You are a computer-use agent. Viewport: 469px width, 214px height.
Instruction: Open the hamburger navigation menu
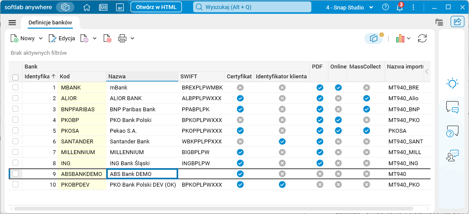click(12, 23)
